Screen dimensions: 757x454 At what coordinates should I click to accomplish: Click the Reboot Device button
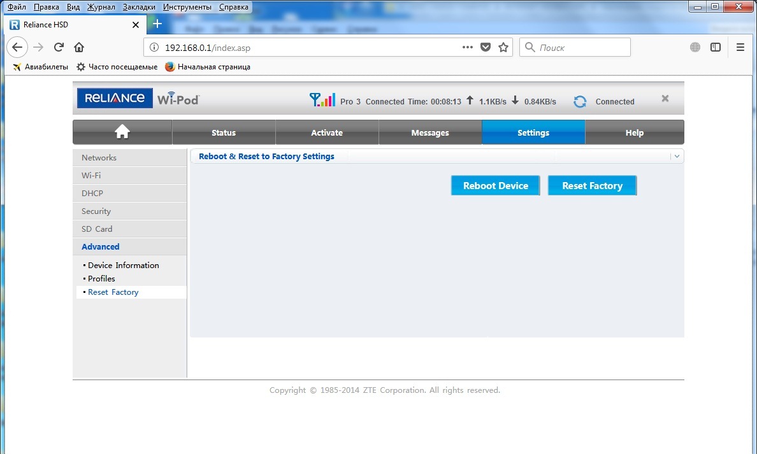(495, 186)
